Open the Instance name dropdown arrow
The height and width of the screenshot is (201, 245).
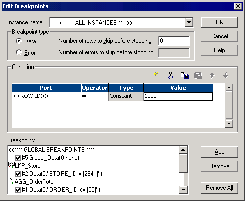(189, 22)
